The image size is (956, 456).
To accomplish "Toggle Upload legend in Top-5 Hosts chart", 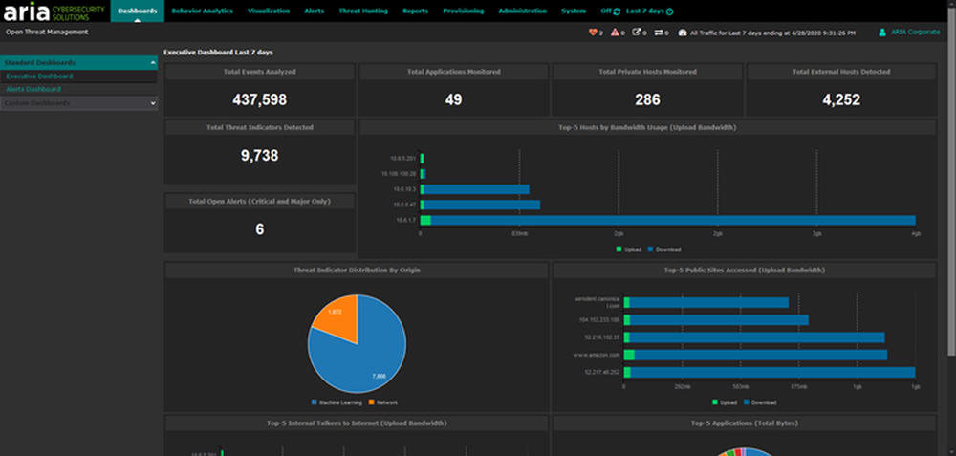I will coord(629,250).
